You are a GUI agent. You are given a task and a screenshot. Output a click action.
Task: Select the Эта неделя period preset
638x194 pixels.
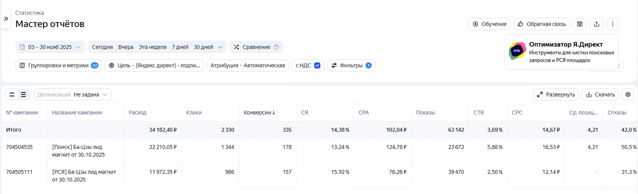coord(152,47)
